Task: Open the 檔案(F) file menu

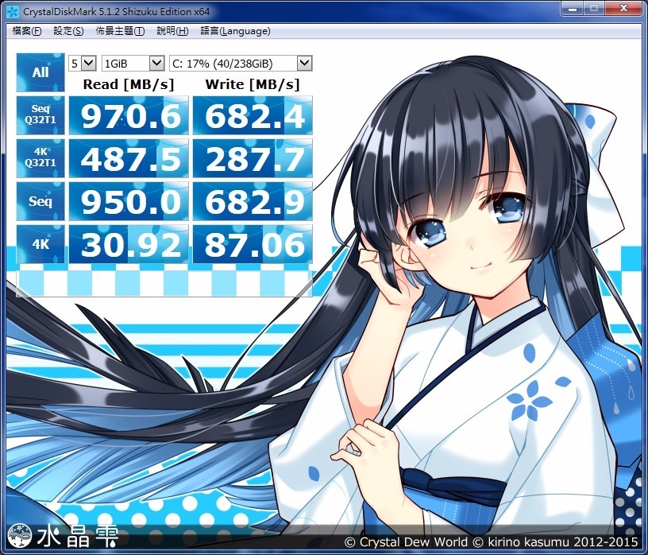Action: [x=27, y=31]
